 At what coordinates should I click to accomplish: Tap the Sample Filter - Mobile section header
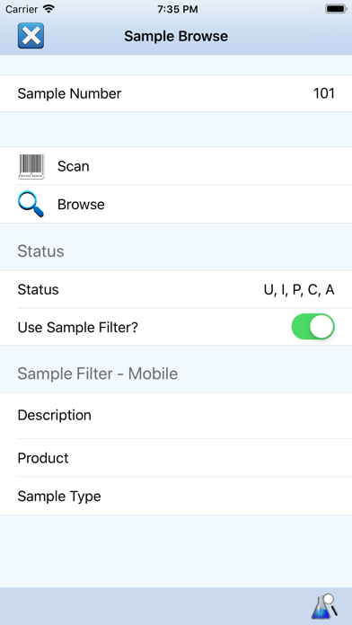[98, 374]
